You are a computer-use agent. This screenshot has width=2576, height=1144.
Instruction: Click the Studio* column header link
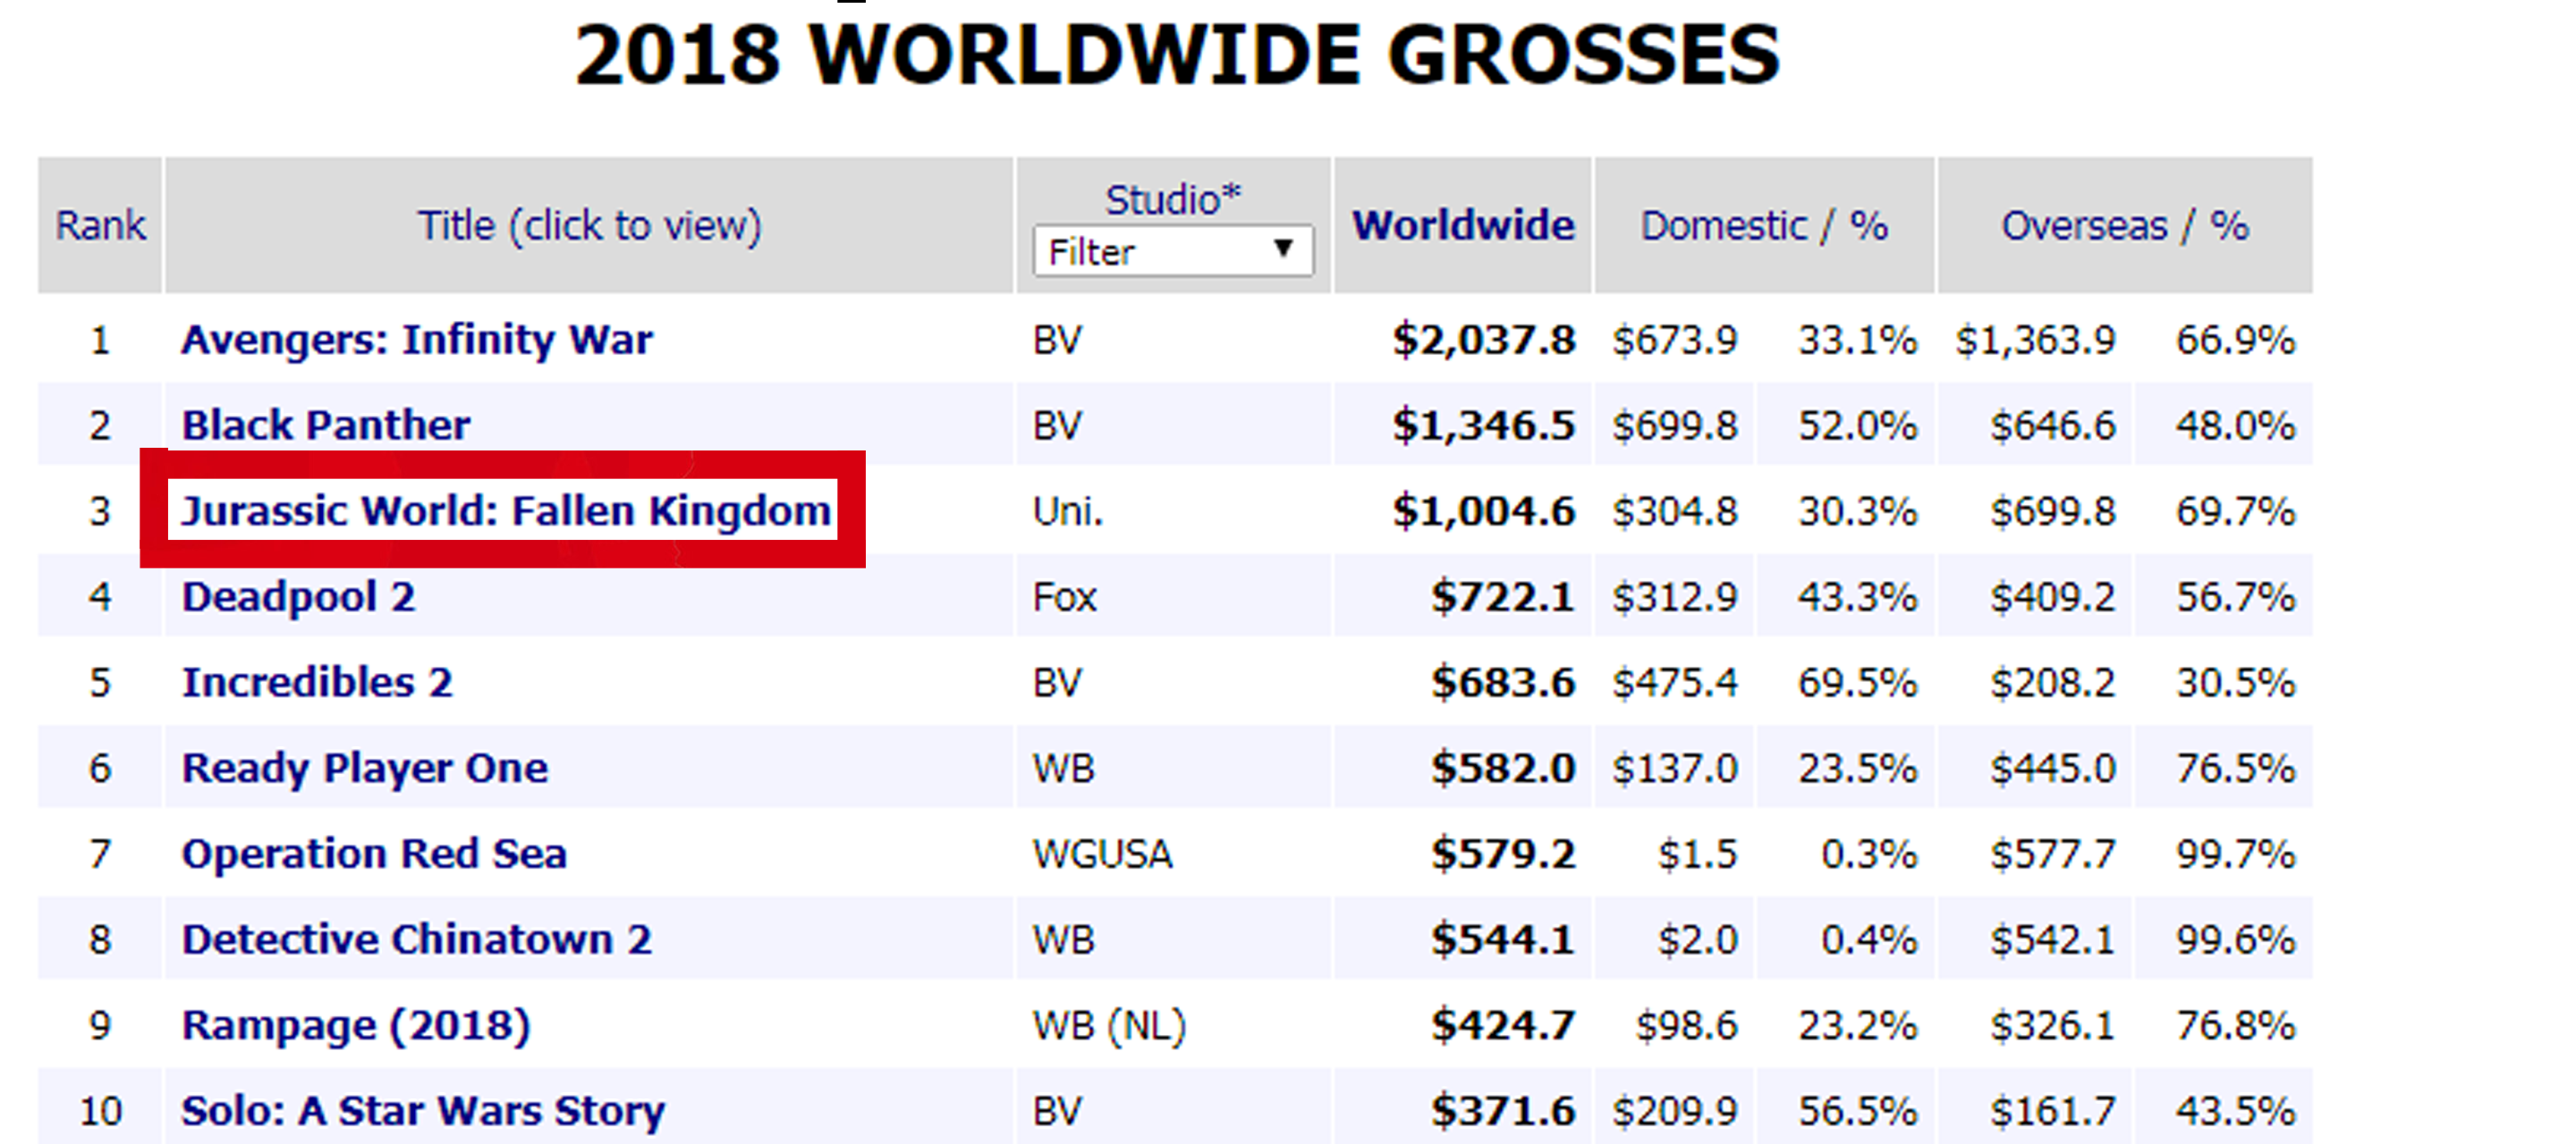(1172, 198)
